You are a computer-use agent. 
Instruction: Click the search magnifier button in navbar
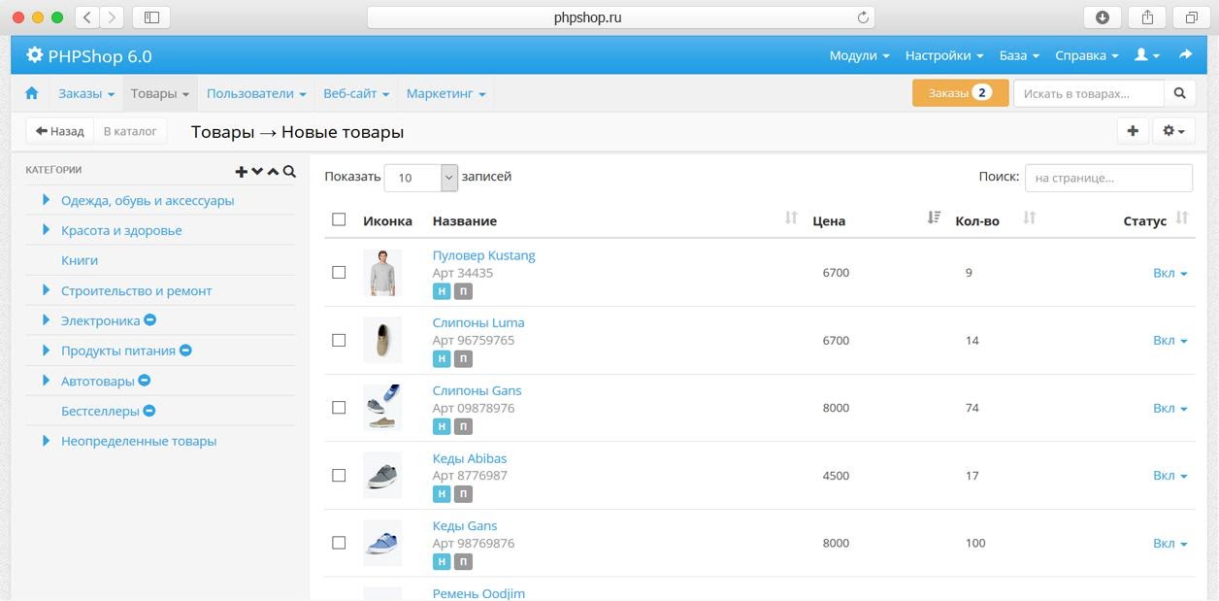click(1179, 93)
